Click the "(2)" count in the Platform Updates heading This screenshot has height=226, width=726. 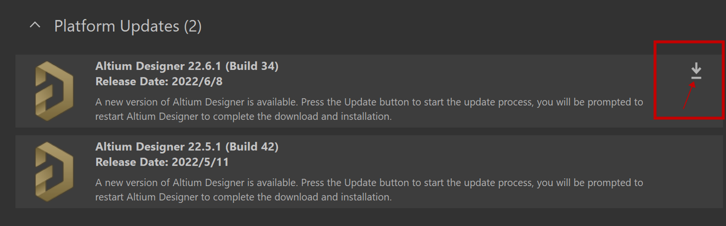click(x=193, y=26)
